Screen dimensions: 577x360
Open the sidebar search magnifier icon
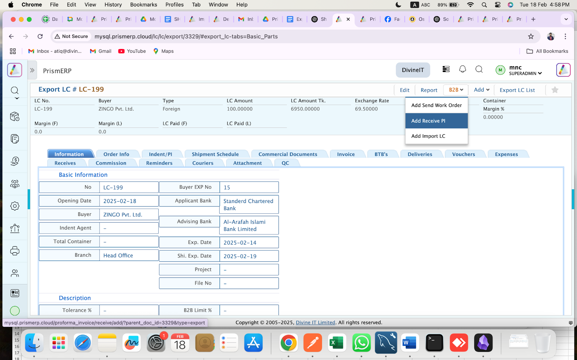click(14, 90)
